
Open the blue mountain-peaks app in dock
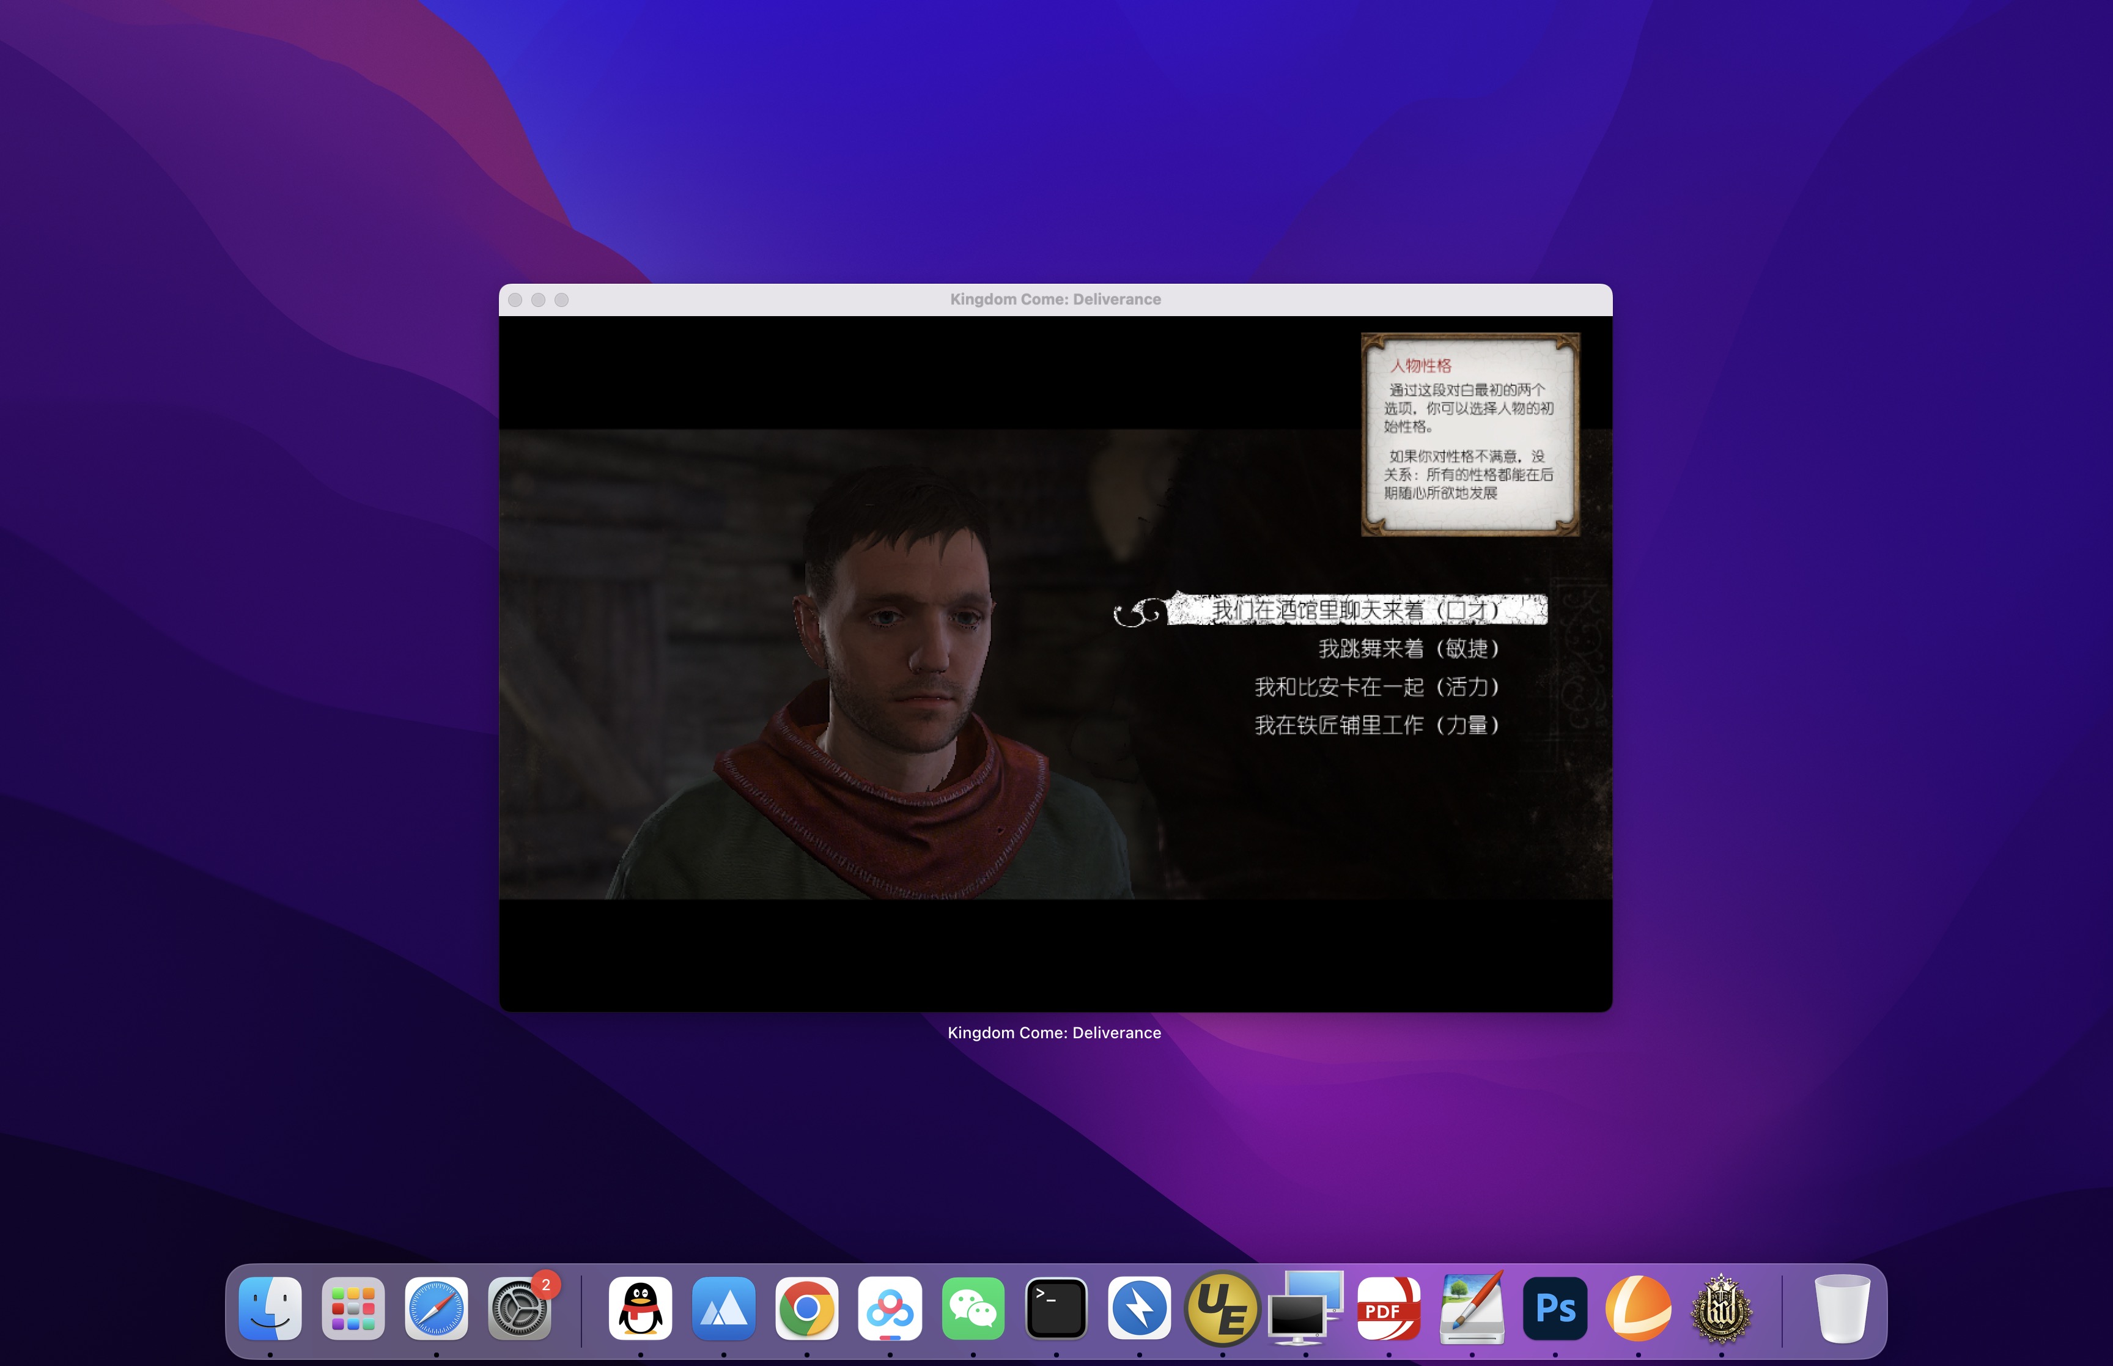click(723, 1309)
